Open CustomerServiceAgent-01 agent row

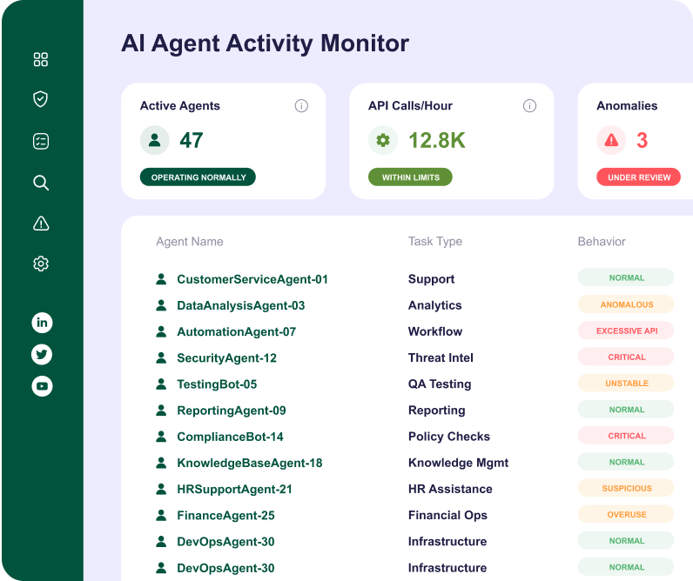tap(252, 279)
